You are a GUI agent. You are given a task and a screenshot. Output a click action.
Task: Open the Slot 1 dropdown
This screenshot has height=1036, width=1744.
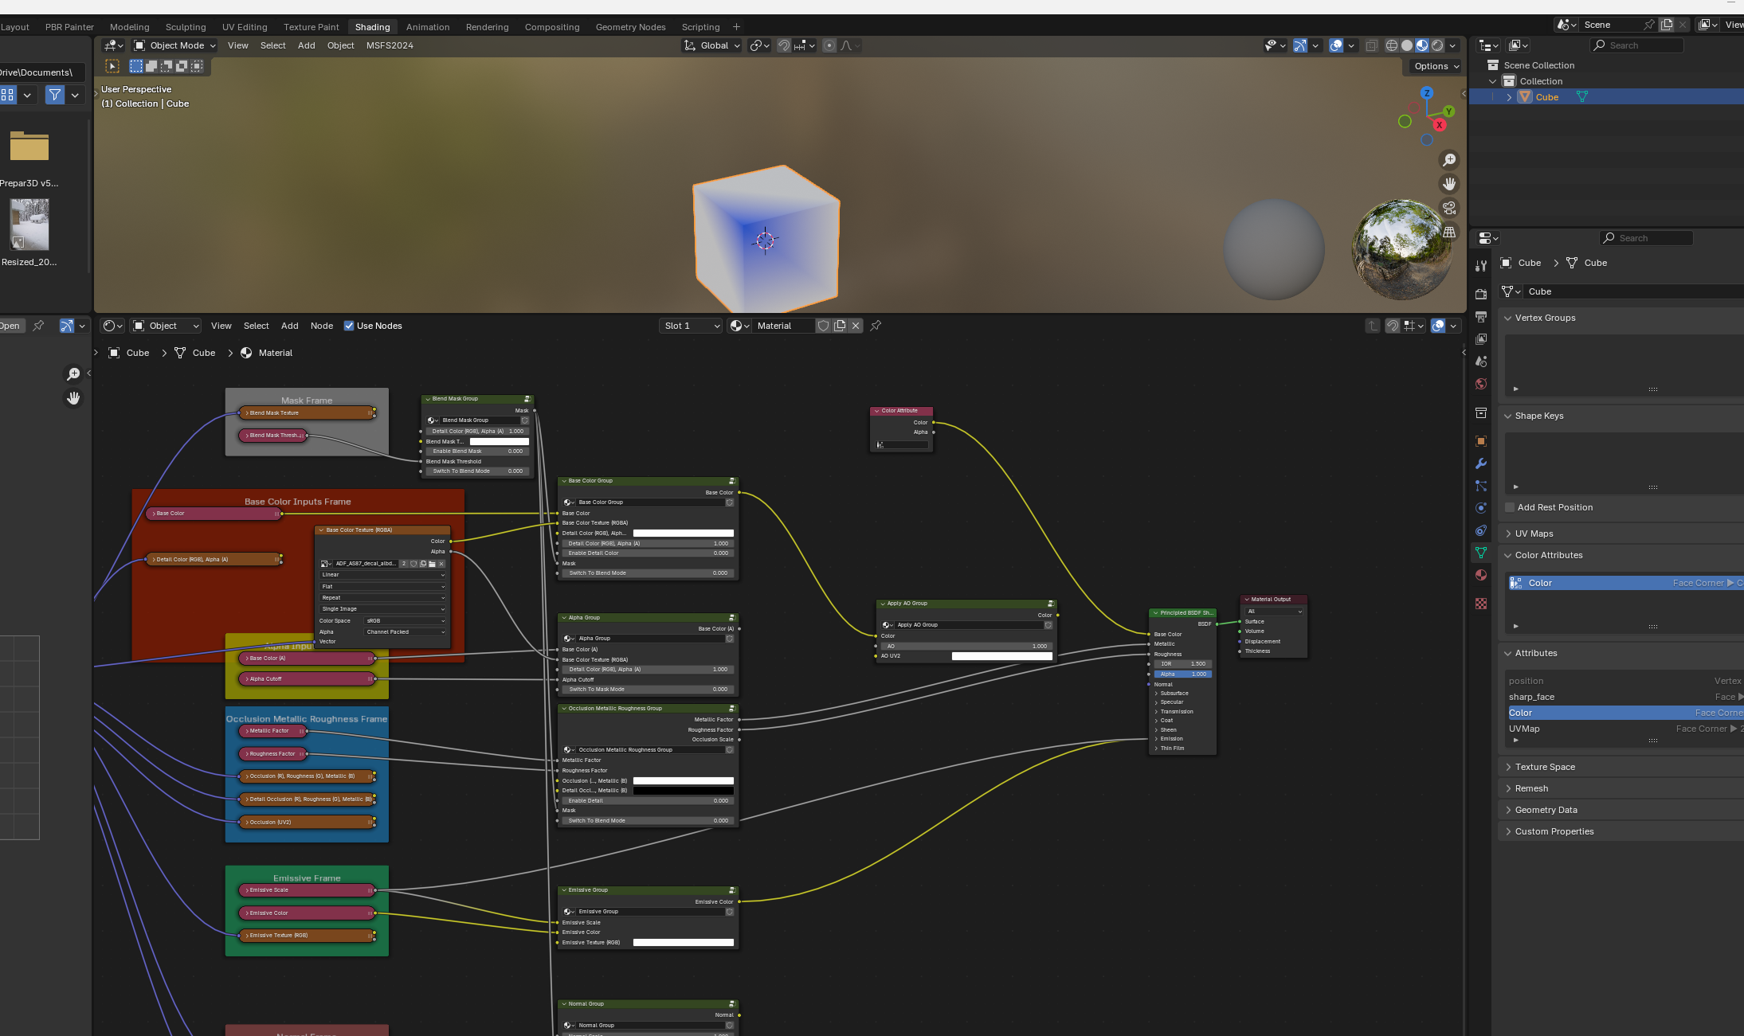pos(692,326)
